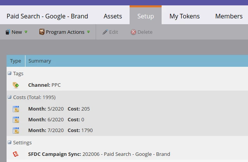Click the red Delete icon

click(133, 32)
